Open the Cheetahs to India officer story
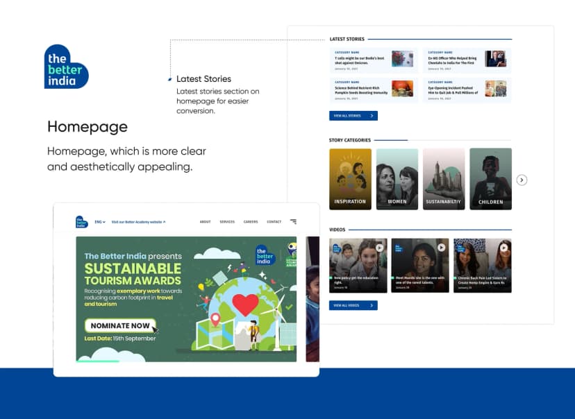575x419 pixels. 467,60
